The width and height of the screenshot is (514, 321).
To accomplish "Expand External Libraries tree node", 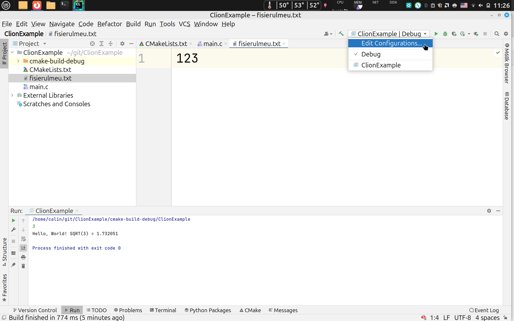I will (x=12, y=95).
